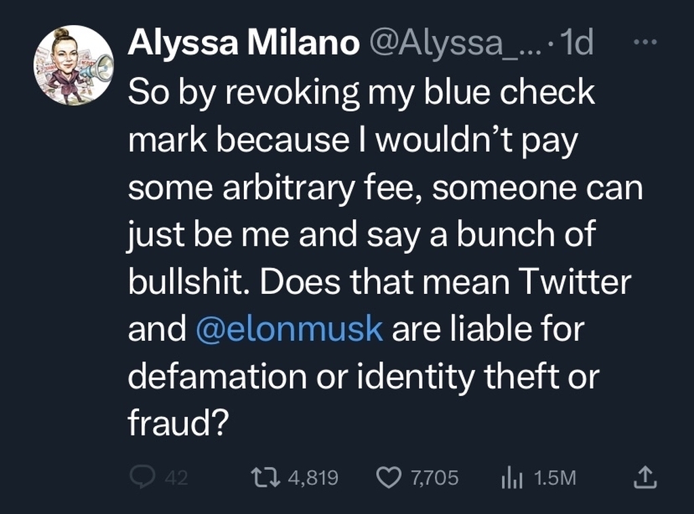Click the 1.5M views count

coord(555,477)
